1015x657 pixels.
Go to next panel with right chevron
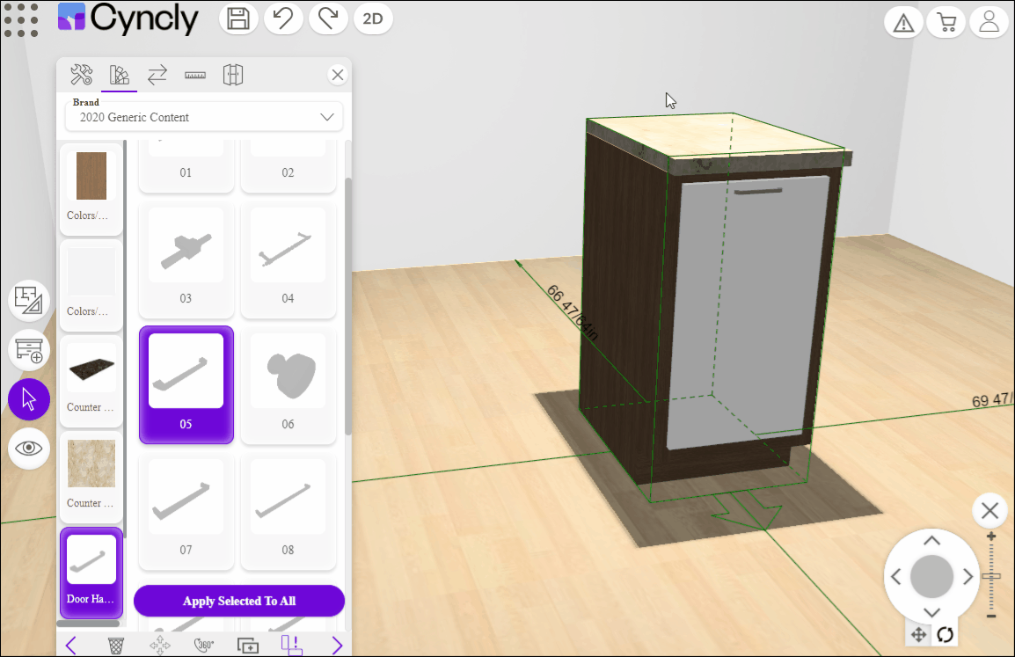tap(337, 645)
